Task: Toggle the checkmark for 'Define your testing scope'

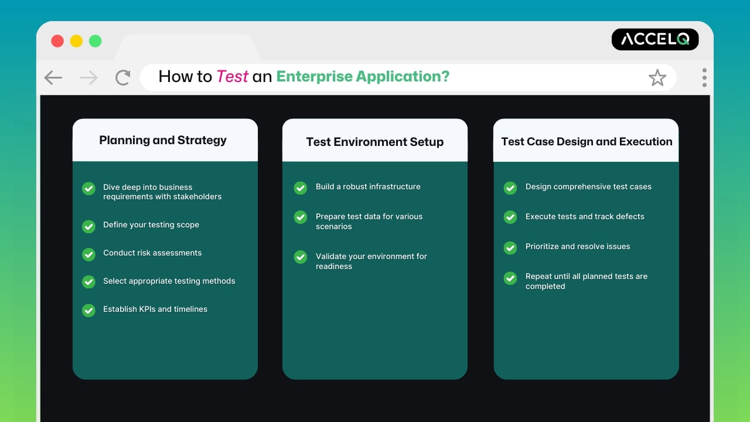Action: click(x=88, y=226)
